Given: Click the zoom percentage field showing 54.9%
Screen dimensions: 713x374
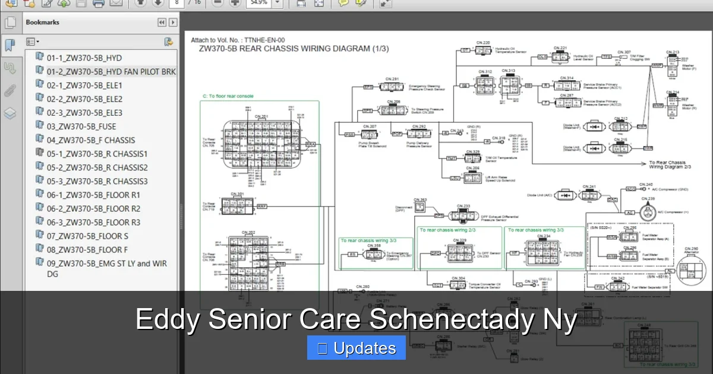Looking at the screenshot, I should pos(258,4).
